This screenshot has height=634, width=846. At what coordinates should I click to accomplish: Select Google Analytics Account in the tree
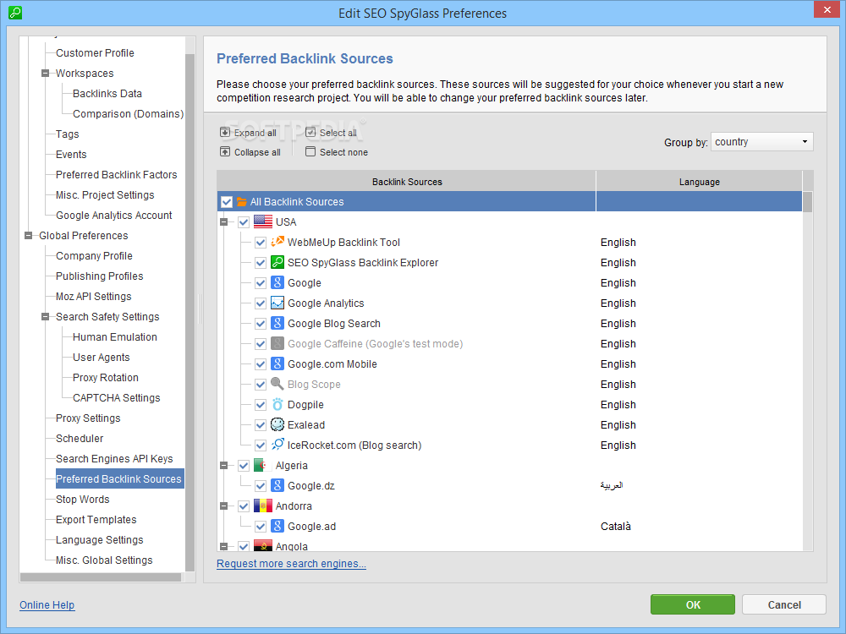pos(114,215)
